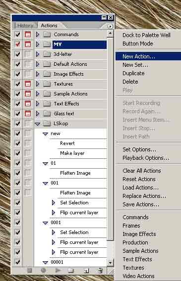Toggle the dialog icon for Textures set
The width and height of the screenshot is (181, 281).
(x=28, y=84)
